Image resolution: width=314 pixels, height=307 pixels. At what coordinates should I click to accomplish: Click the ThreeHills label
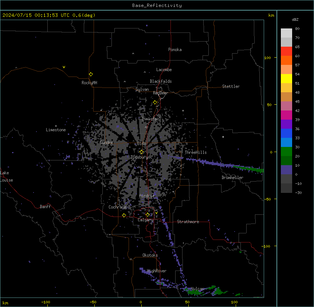196,152
